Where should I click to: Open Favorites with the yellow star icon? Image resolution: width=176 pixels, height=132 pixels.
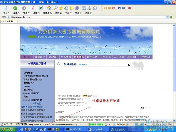coord(61,8)
